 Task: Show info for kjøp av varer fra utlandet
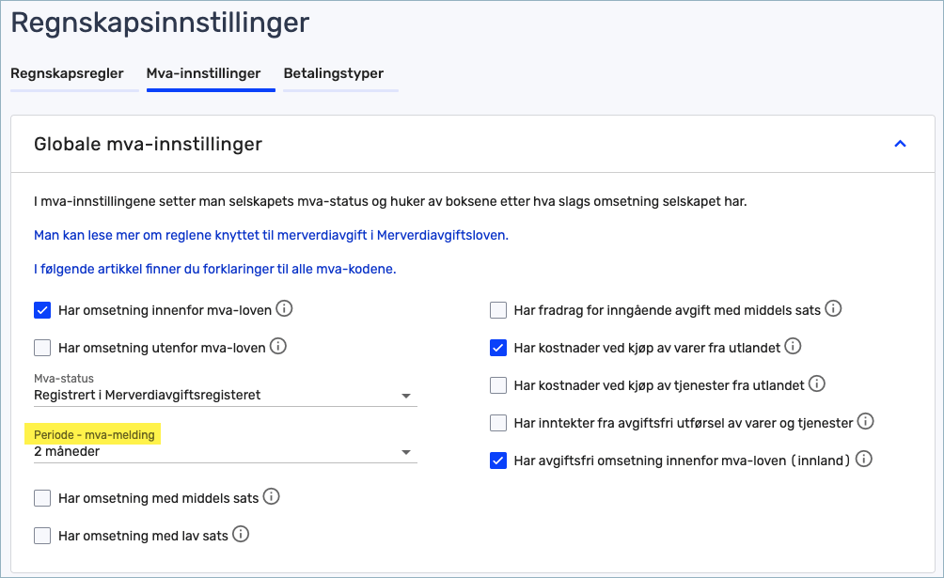pos(793,346)
